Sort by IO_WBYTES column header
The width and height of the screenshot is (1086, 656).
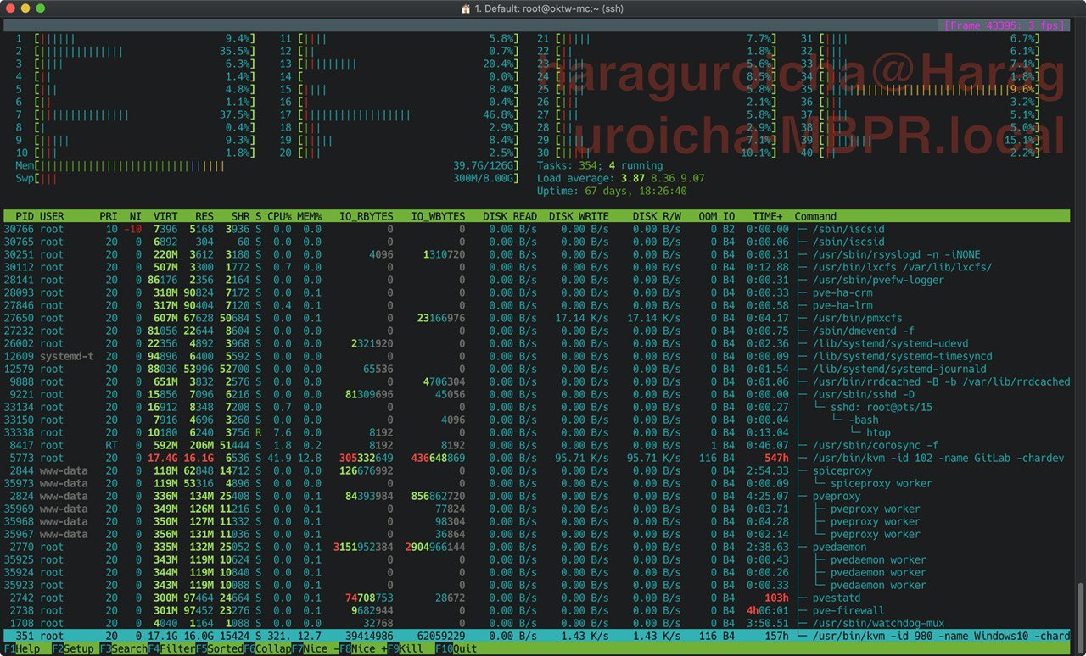(438, 216)
